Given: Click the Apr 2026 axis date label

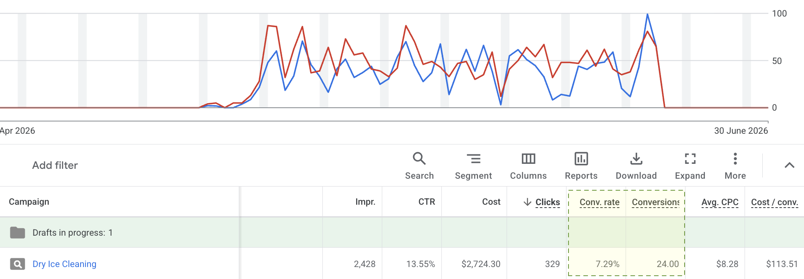Looking at the screenshot, I should [x=17, y=131].
